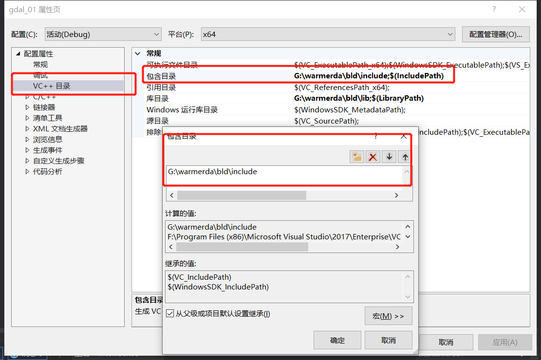Click $(VC_IncludePath) in 继承的值 list
This screenshot has width=541, height=360.
[x=200, y=277]
